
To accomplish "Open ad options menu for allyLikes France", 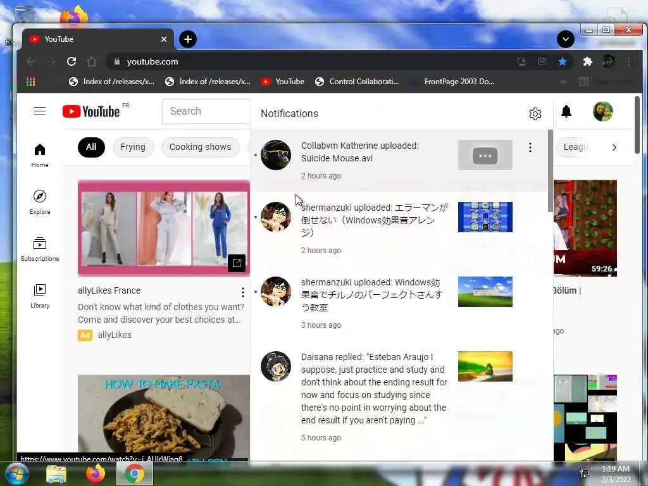I will pyautogui.click(x=243, y=292).
